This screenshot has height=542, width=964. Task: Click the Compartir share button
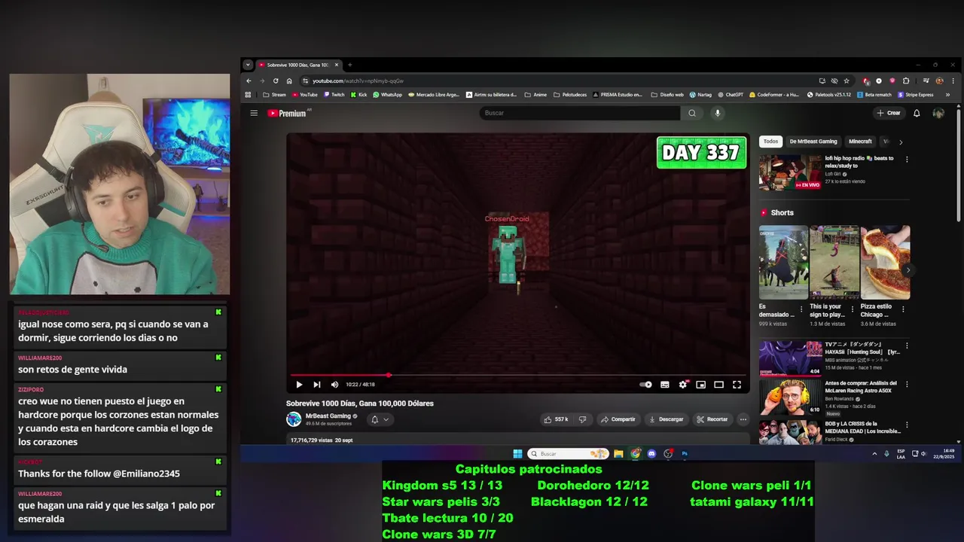tap(618, 419)
